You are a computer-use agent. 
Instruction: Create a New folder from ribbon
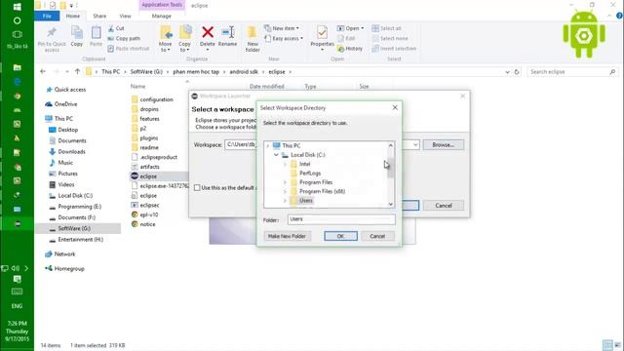pyautogui.click(x=253, y=39)
